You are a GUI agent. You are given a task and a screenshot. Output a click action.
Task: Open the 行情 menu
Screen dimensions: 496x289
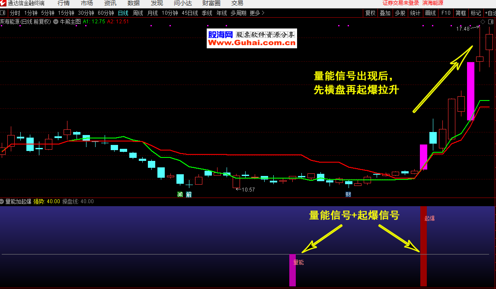click(64, 3)
